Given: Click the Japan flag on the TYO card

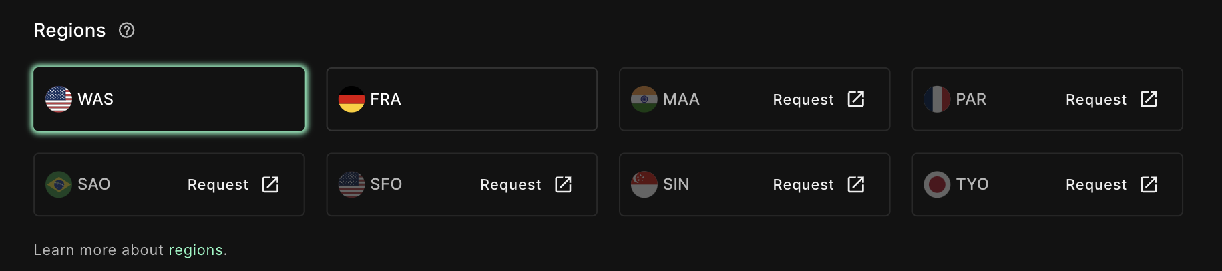Looking at the screenshot, I should point(937,184).
